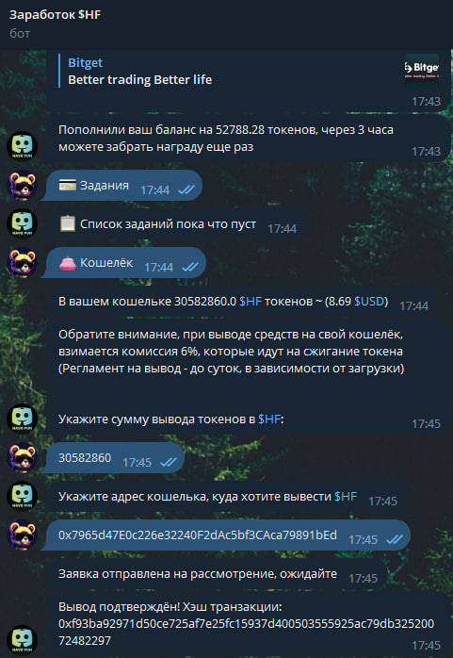Image resolution: width=453 pixels, height=658 pixels.
Task: Click $HF link in Укажите адрес кошелька message
Action: [x=346, y=497]
